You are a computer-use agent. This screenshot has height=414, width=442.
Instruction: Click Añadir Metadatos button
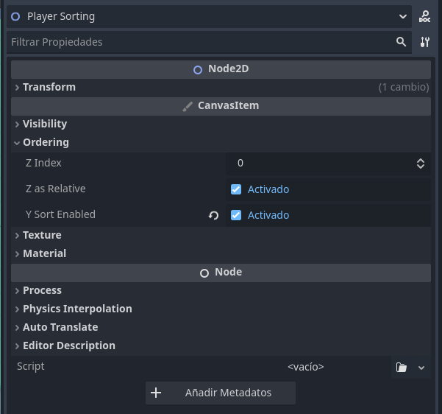coord(221,393)
